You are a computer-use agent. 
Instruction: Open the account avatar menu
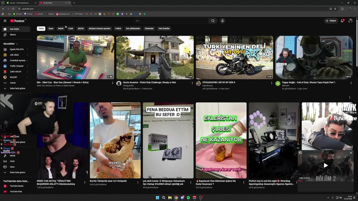click(x=350, y=21)
